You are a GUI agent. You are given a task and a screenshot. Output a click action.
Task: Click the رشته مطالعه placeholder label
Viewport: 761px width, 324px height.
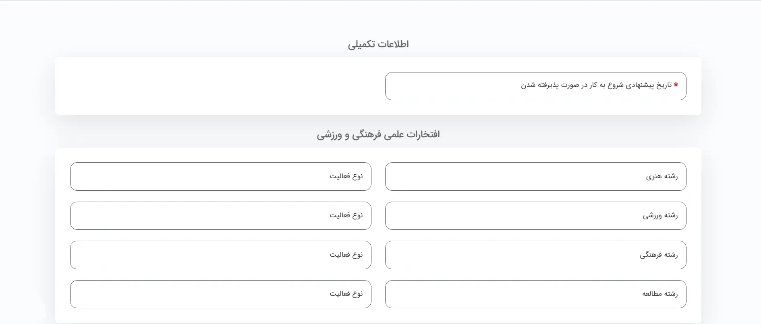coord(659,294)
